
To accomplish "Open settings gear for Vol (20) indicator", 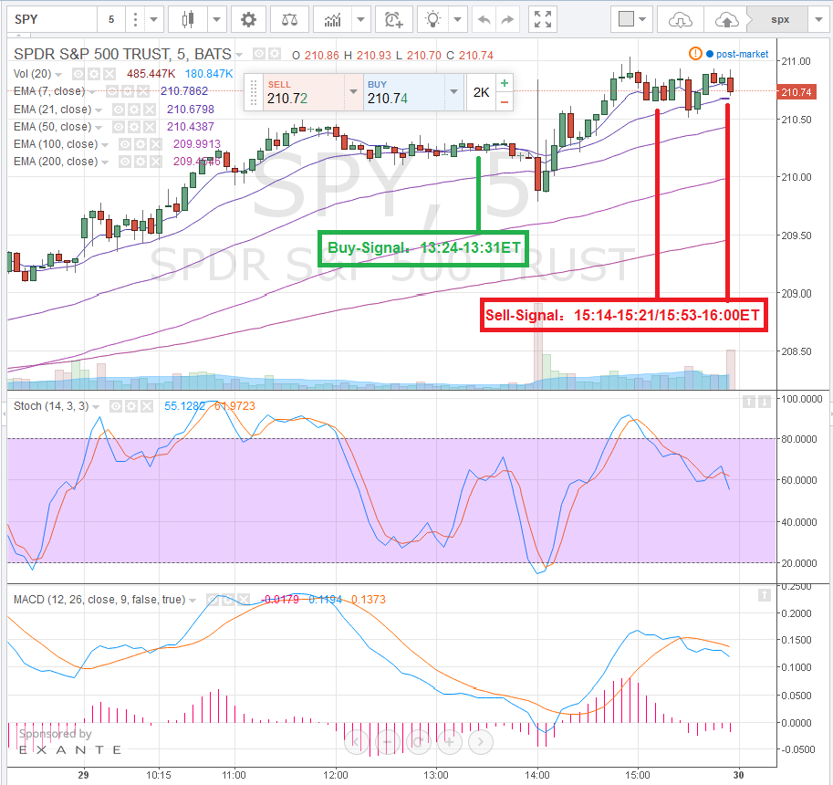I will click(x=93, y=74).
